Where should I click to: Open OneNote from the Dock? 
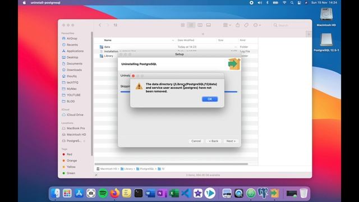point(162,193)
